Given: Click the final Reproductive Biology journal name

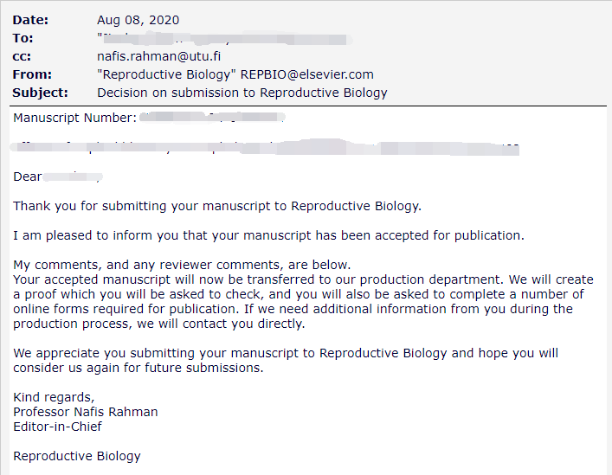Looking at the screenshot, I should coord(77,456).
